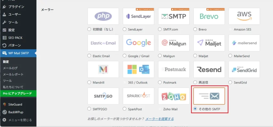Click the SendLayer logo card
The image size is (273, 127).
click(139, 16)
